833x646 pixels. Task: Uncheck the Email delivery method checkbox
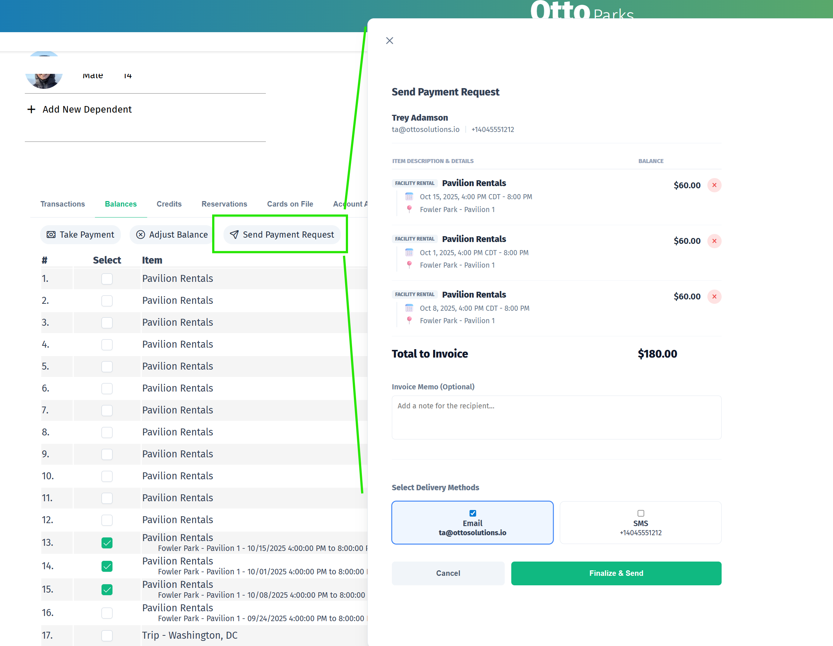[x=473, y=513]
